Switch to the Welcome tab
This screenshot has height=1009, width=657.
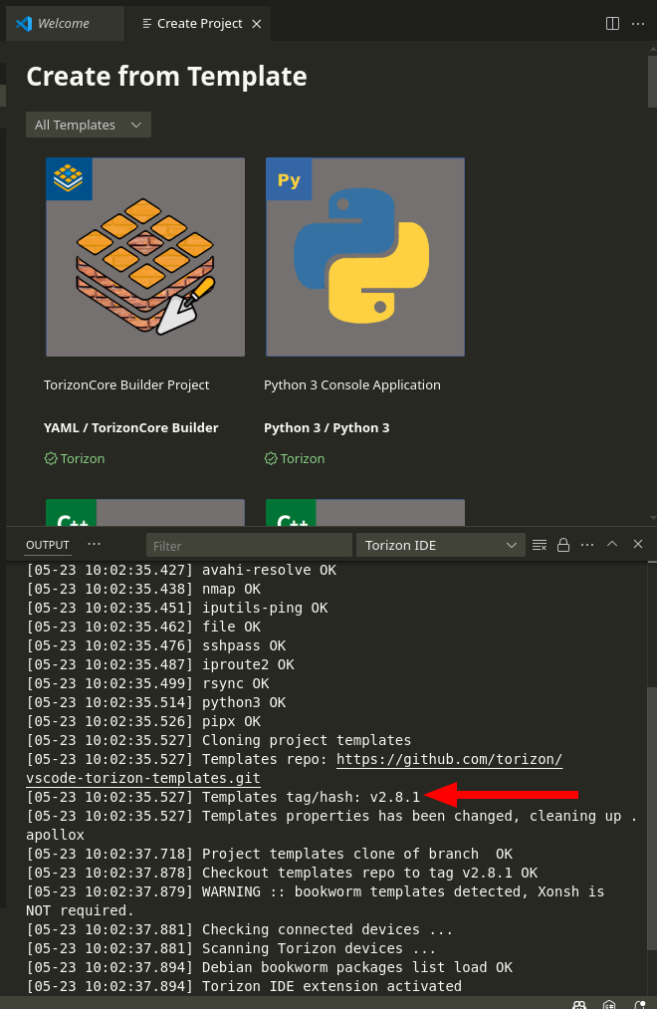(64, 23)
